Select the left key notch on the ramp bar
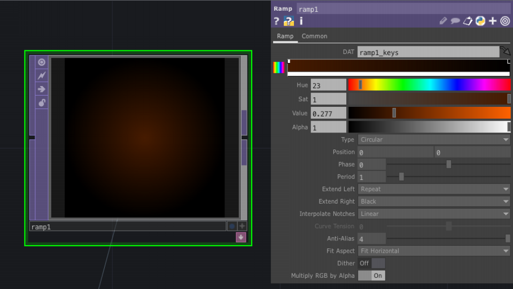The width and height of the screenshot is (513, 289). (x=289, y=61)
